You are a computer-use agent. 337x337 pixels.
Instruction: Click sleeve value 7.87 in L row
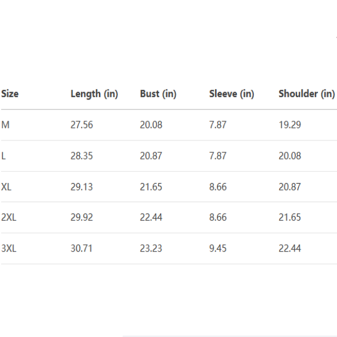218,156
